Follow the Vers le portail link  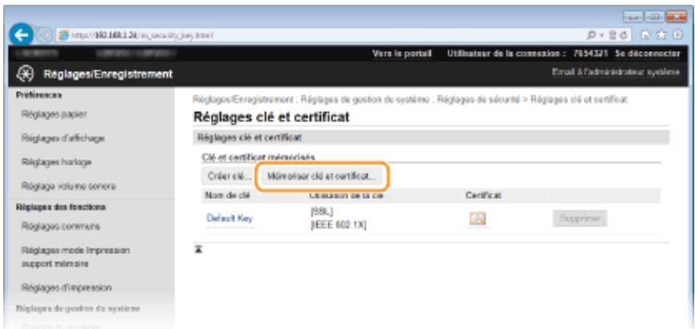[x=402, y=54]
